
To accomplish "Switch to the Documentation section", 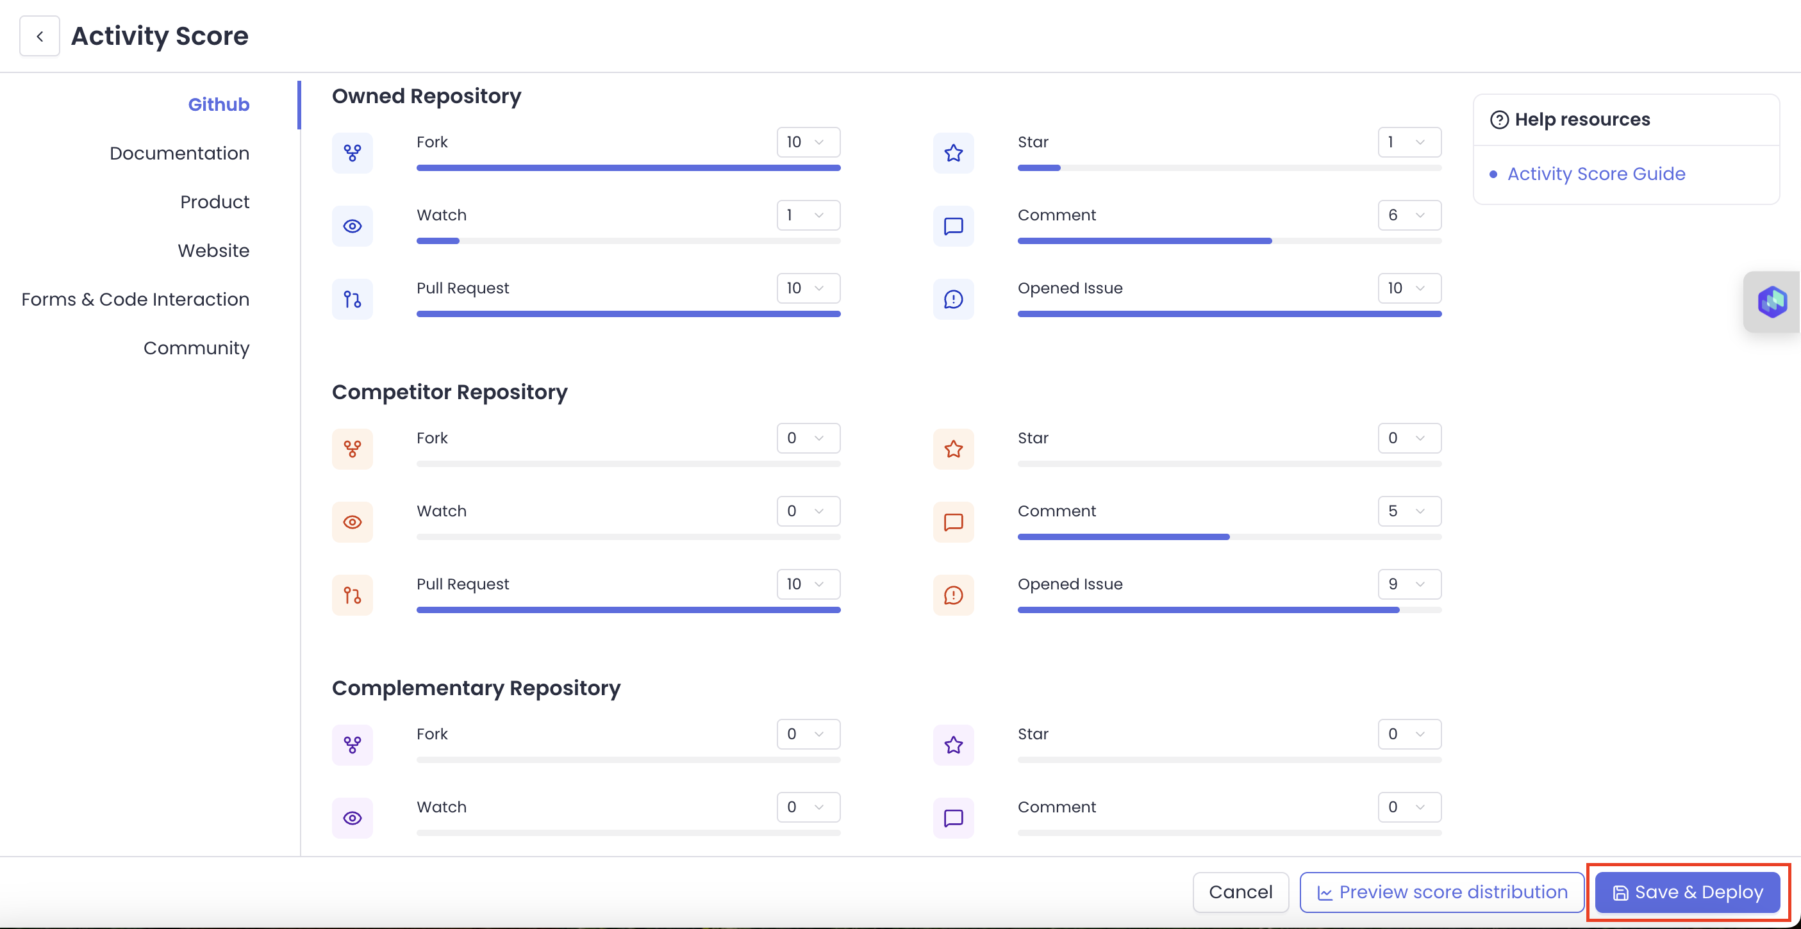I will tap(179, 153).
